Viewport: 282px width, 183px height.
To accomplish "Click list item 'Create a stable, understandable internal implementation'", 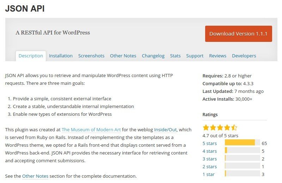I will [x=73, y=107].
